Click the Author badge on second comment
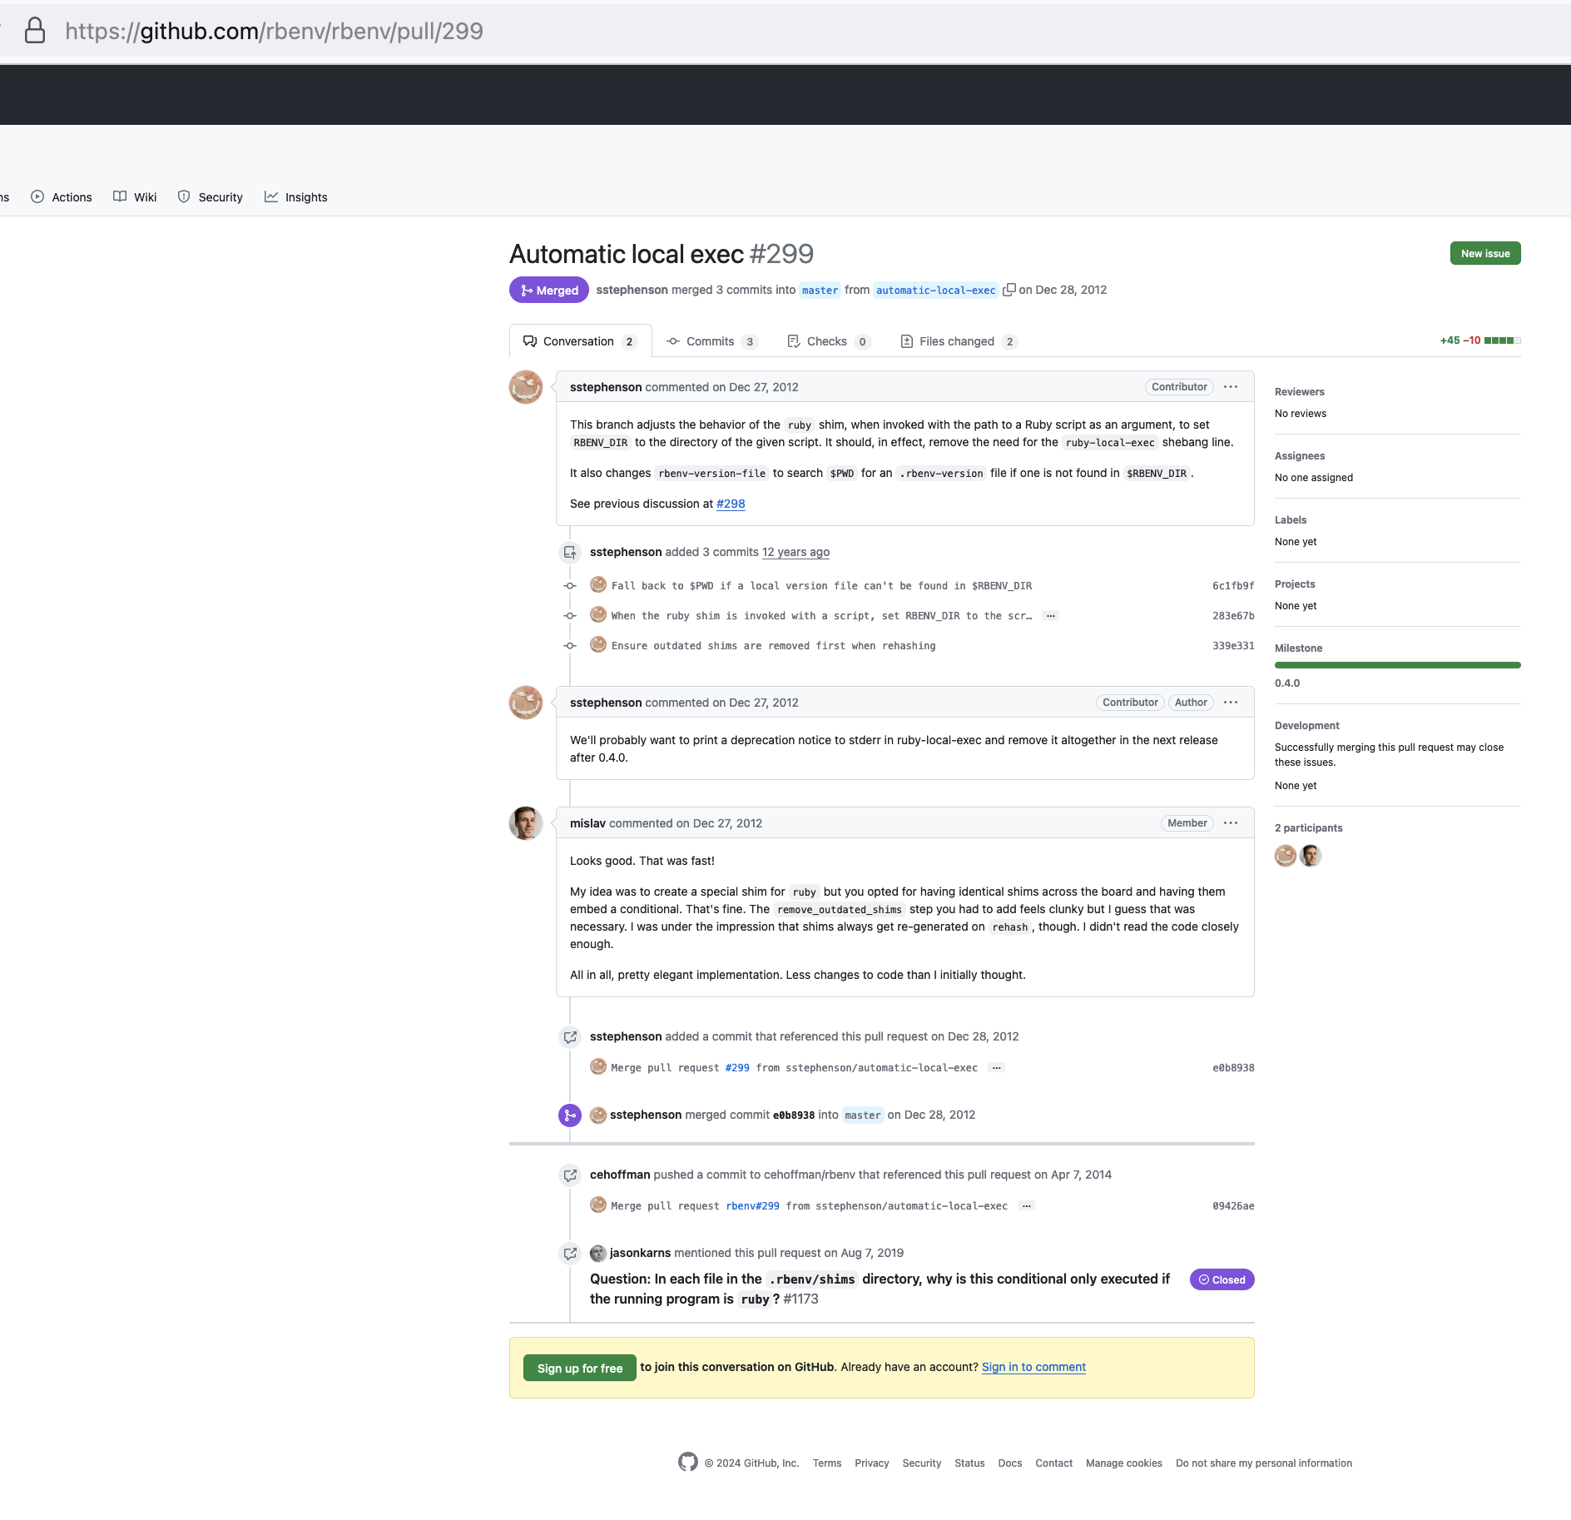The image size is (1571, 1520). pos(1191,703)
